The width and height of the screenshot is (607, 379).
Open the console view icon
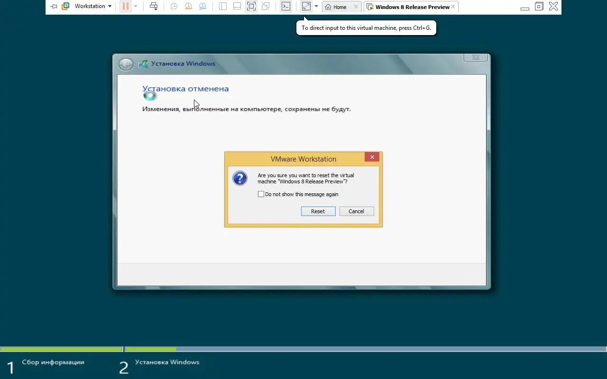pyautogui.click(x=285, y=7)
